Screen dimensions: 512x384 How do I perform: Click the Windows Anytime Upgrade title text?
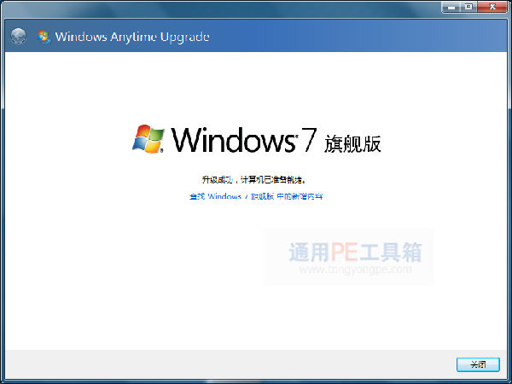click(x=132, y=37)
